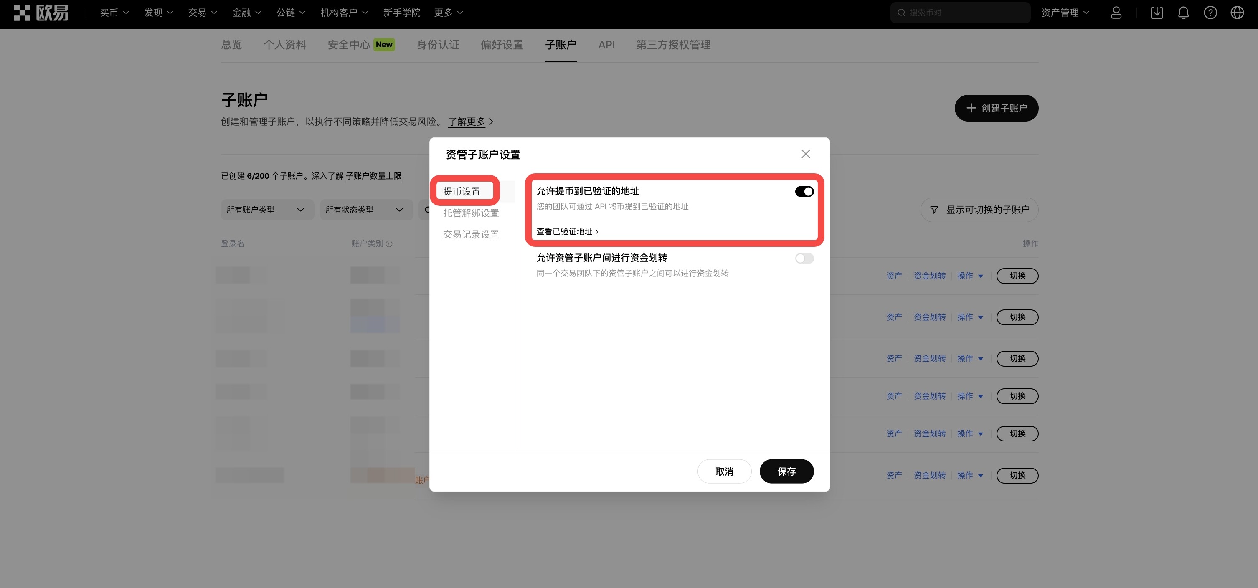
Task: Expand the 所有状态类型 dropdown
Action: click(x=366, y=210)
